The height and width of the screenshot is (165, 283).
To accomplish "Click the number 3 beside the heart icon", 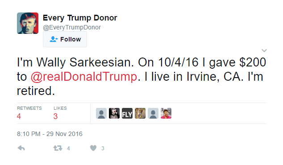I will [x=103, y=148].
